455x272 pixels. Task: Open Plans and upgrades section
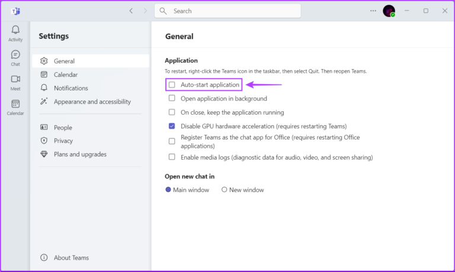pos(91,154)
